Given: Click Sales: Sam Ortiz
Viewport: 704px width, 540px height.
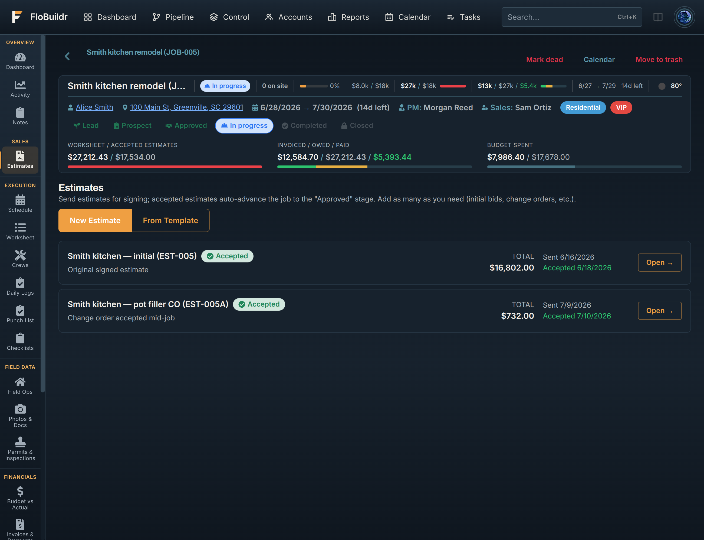Looking at the screenshot, I should [517, 107].
